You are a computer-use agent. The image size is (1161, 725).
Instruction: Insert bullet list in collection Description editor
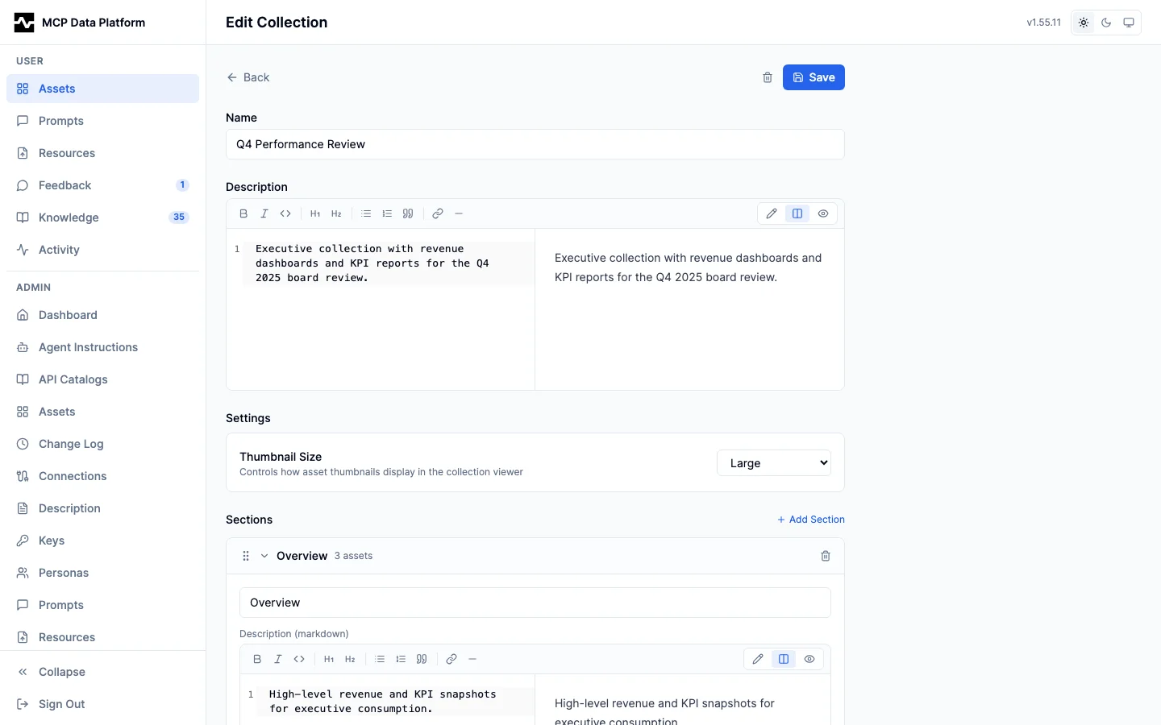click(x=366, y=213)
